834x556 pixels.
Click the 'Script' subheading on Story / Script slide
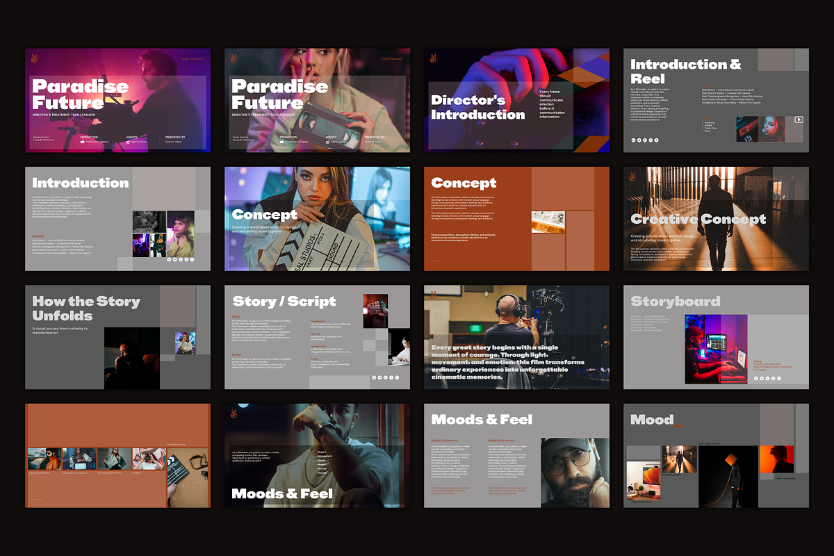(236, 354)
